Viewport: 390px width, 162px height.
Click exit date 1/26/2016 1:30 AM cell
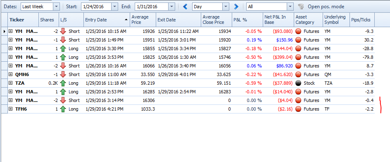pos(178,57)
